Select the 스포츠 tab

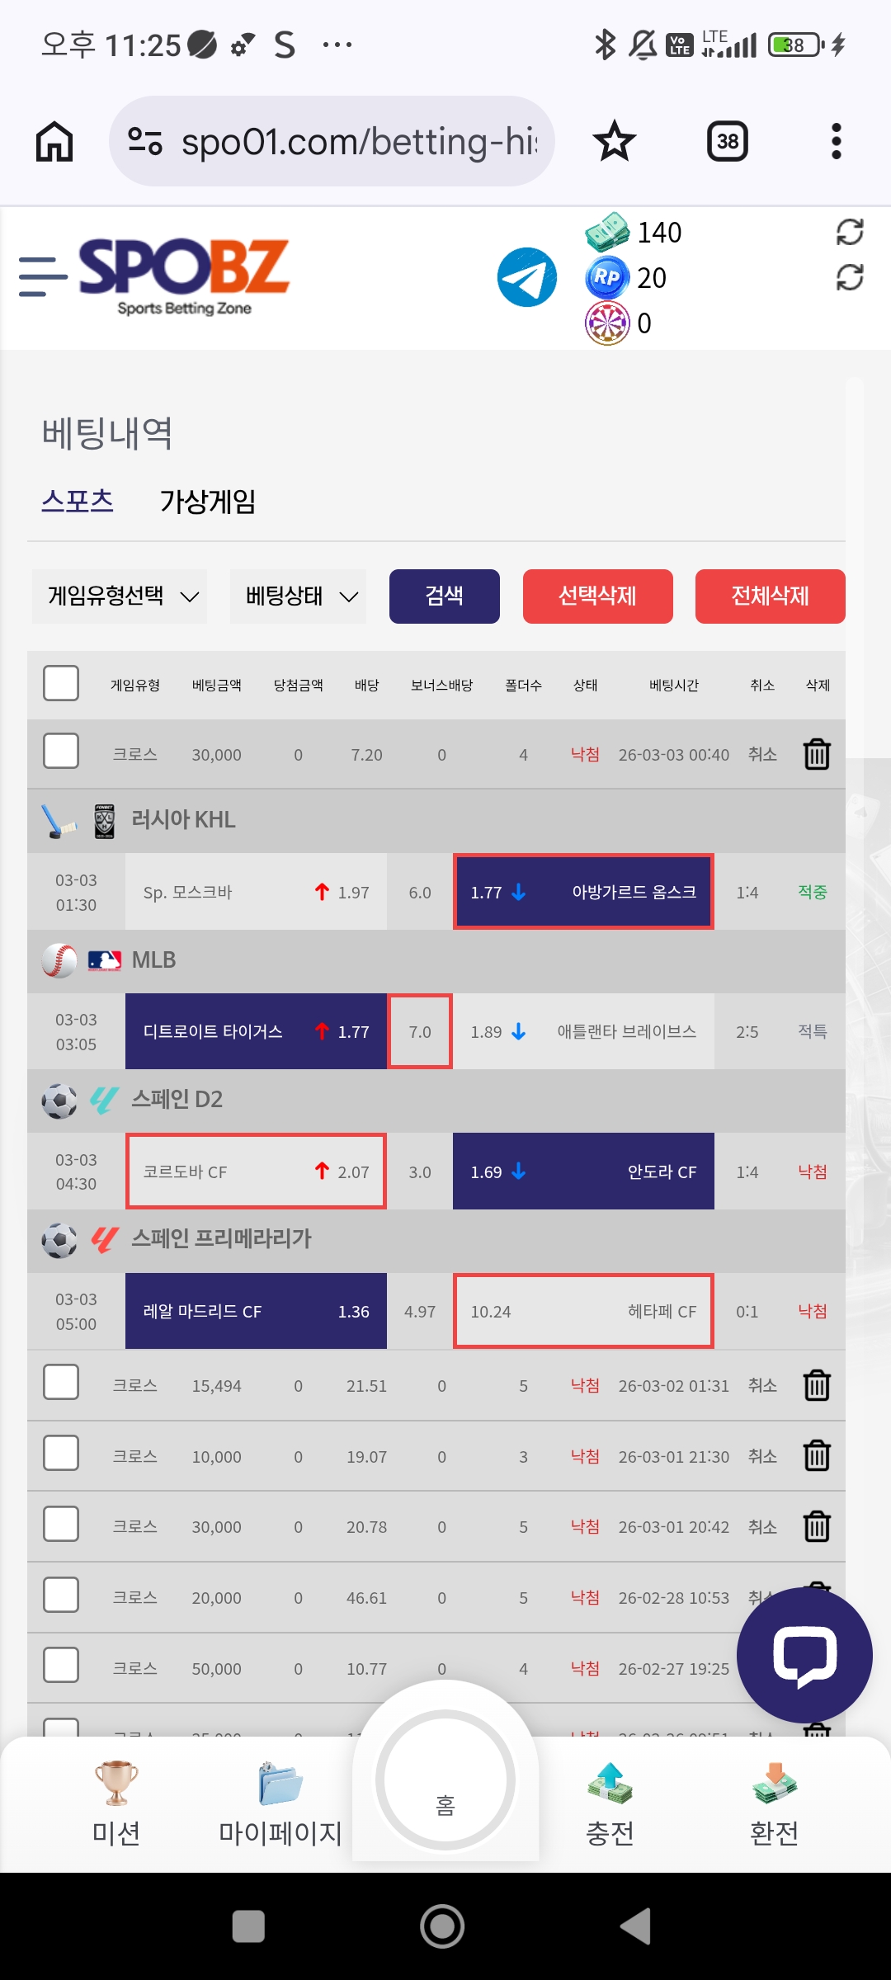point(78,501)
